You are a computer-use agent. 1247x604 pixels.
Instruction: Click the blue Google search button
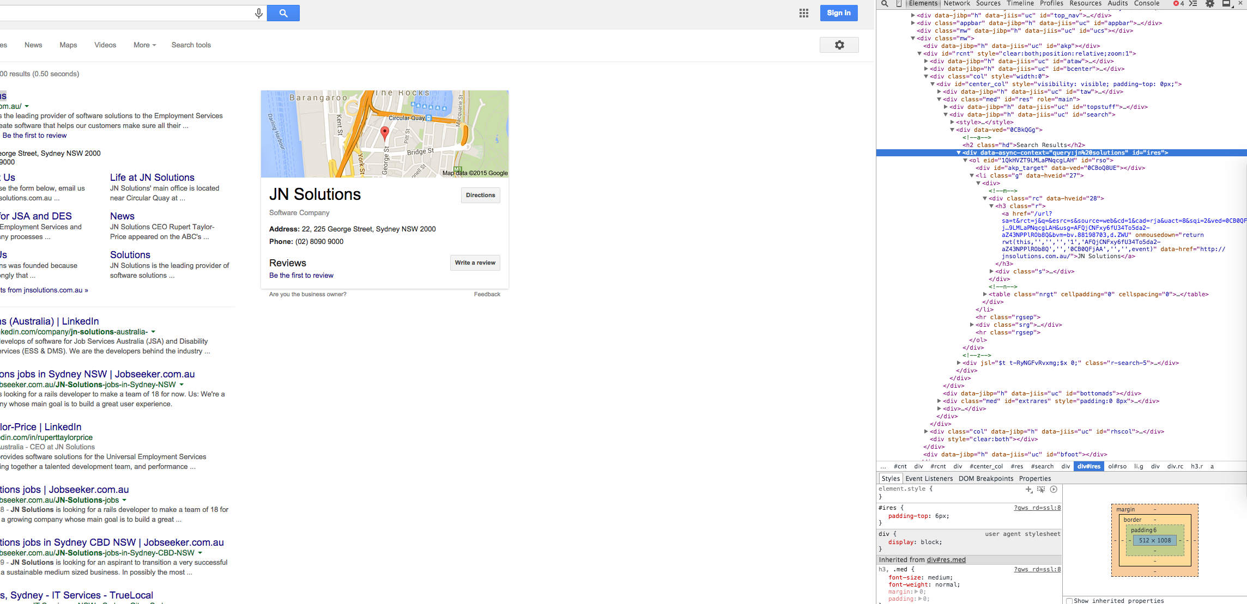tap(283, 13)
